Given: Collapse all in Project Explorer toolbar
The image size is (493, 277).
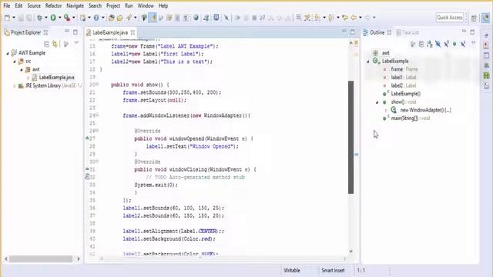Looking at the screenshot, I should 46,44.
